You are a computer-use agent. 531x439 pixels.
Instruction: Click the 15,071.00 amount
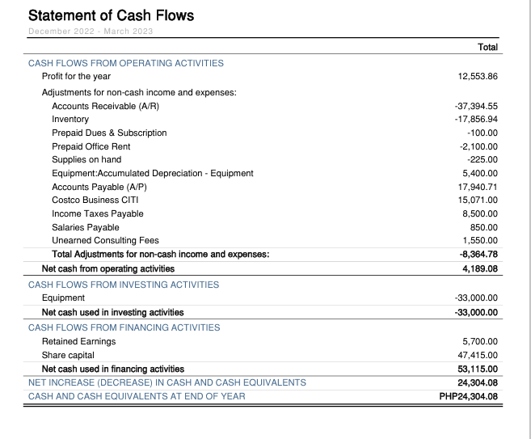(x=478, y=200)
